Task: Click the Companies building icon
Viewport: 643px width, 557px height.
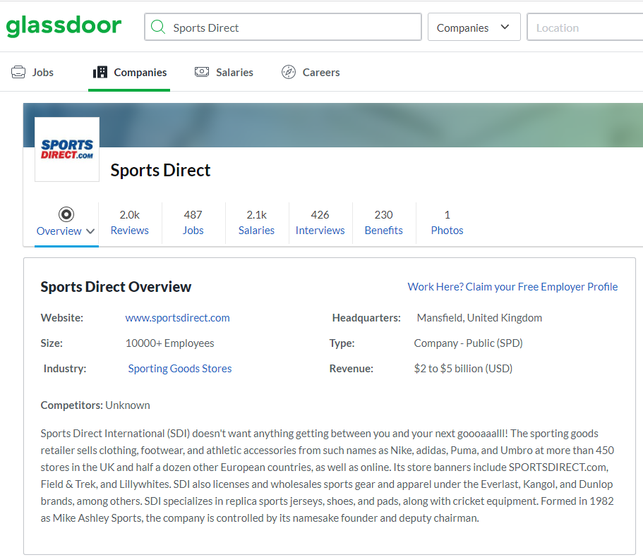Action: pyautogui.click(x=100, y=72)
